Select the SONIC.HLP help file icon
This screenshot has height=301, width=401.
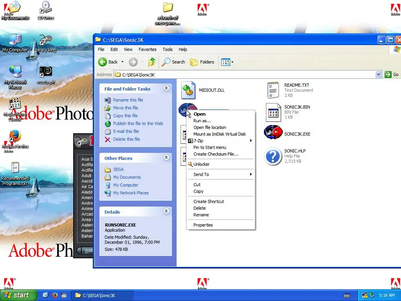tap(273, 156)
